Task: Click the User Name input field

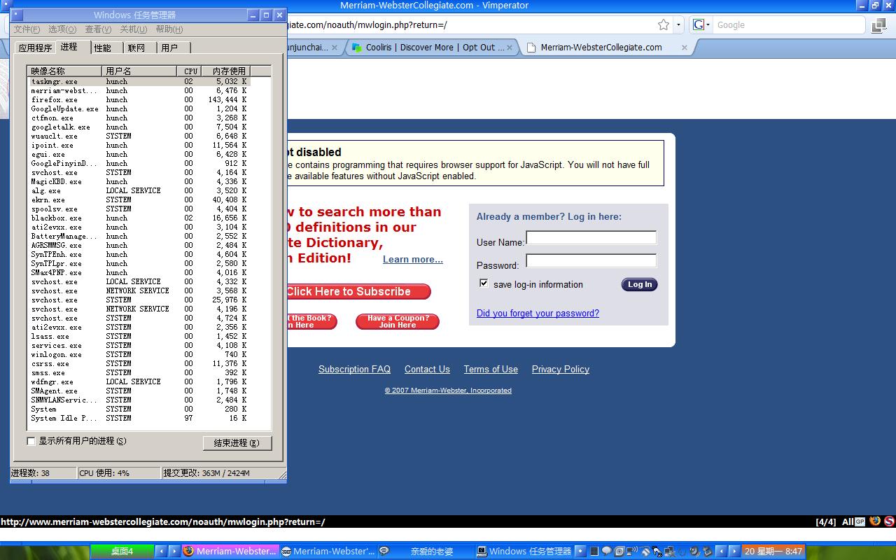Action: [x=591, y=238]
